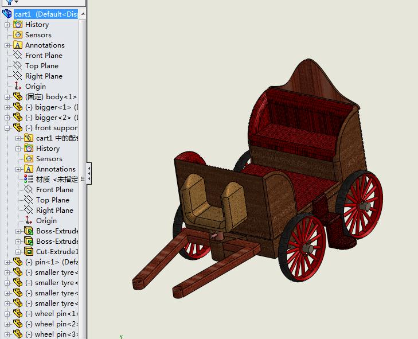Select the cart1 (Default<Dis root node
This screenshot has width=418, height=339.
tap(46, 14)
